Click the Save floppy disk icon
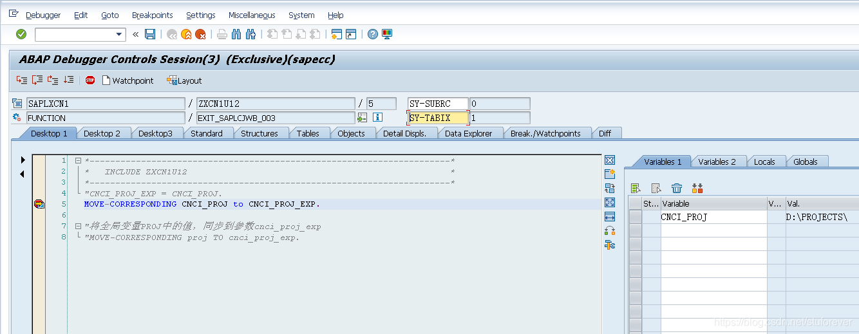The image size is (859, 334). point(150,34)
